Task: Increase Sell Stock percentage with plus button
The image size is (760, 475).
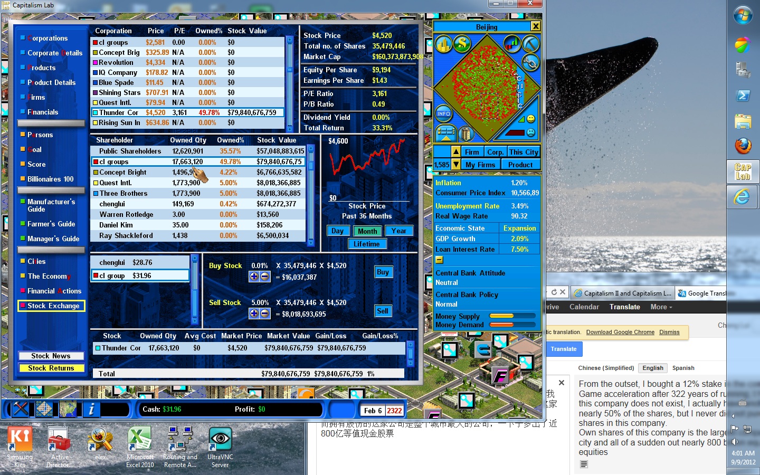Action: coord(254,313)
